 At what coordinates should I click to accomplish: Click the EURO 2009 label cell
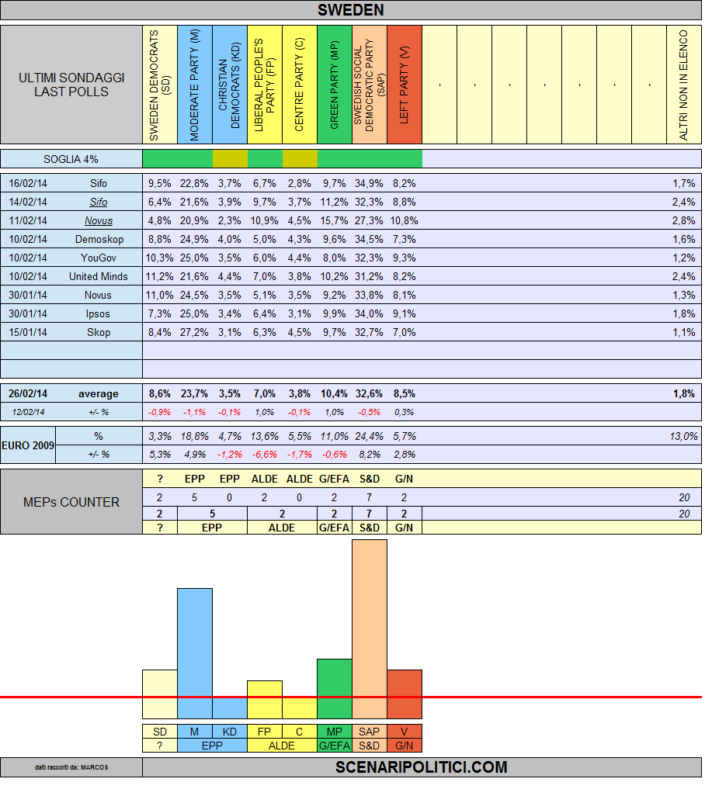28,445
